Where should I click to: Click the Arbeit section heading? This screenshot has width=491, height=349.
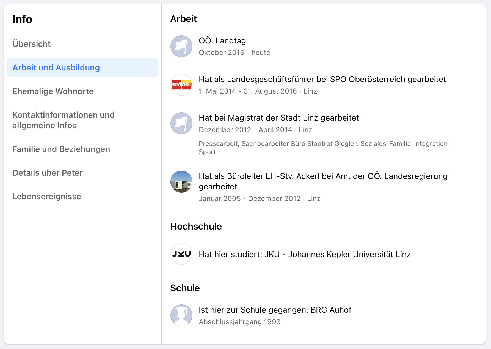[183, 19]
